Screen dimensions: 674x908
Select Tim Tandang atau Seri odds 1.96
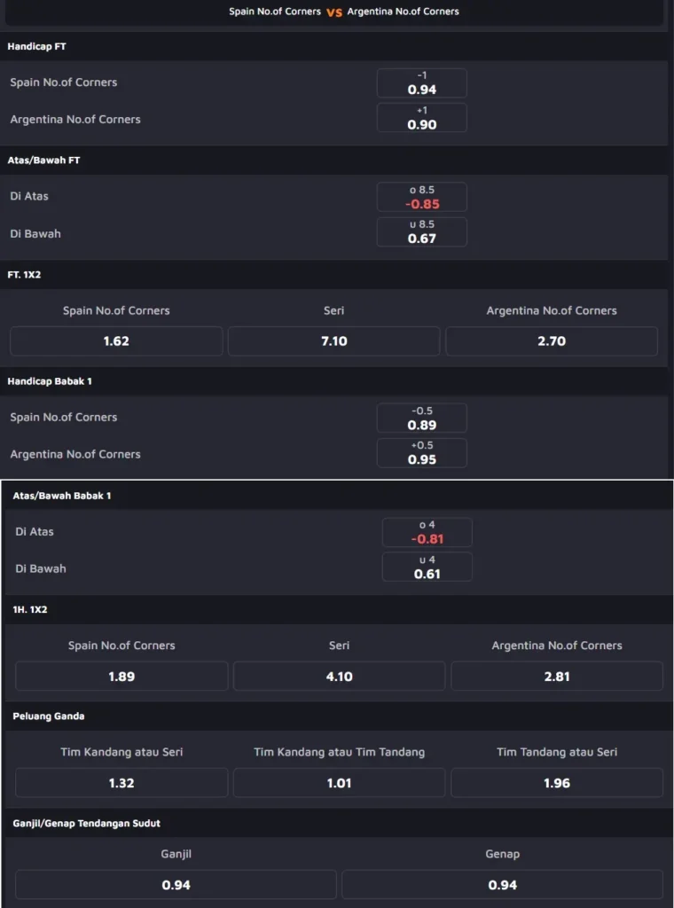click(557, 782)
